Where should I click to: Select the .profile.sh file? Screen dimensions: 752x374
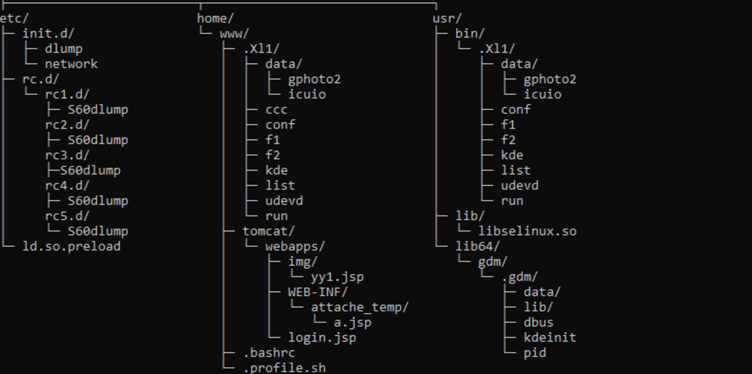click(284, 368)
